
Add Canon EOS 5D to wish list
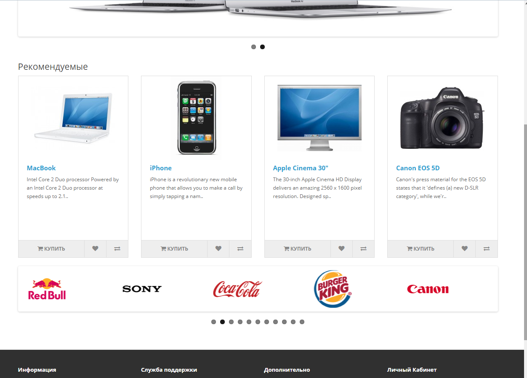tap(464, 248)
